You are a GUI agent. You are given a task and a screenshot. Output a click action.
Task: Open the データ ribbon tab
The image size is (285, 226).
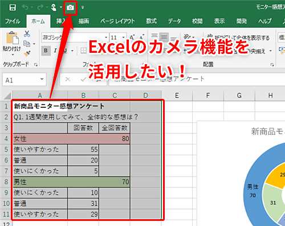click(174, 21)
